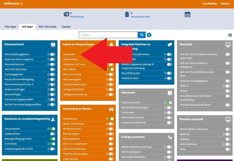Click the search magnifier button

142,35
